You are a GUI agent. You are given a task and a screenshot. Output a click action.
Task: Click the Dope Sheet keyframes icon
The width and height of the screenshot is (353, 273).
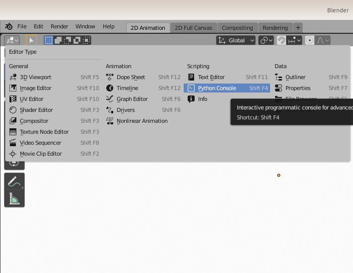pyautogui.click(x=110, y=77)
